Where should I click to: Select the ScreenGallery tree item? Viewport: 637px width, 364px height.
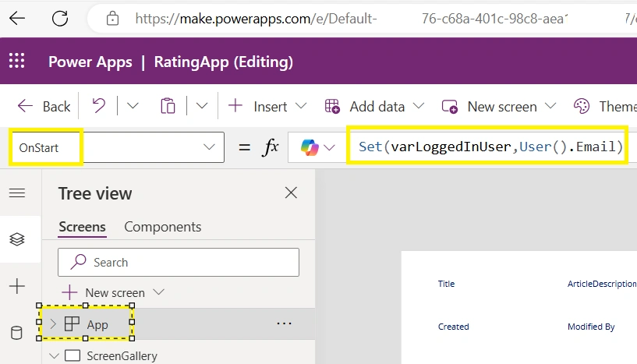(122, 356)
